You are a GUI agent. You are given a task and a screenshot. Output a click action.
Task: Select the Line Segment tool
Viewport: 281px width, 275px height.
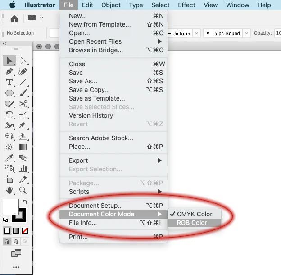(x=23, y=82)
